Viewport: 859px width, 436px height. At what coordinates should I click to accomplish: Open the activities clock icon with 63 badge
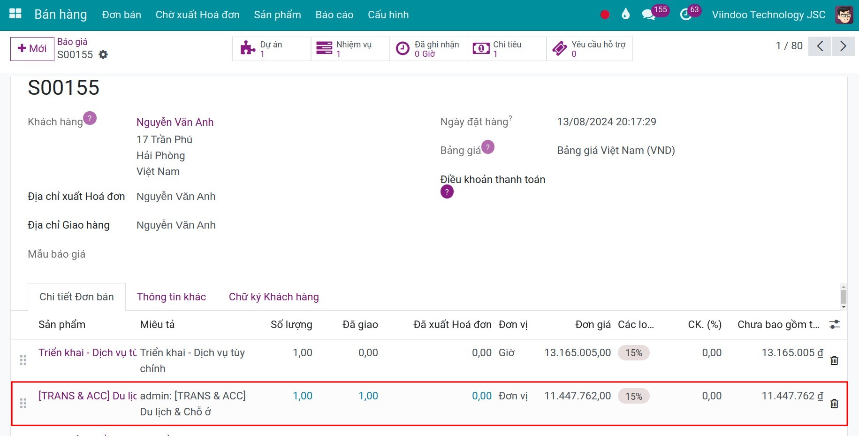tap(685, 15)
